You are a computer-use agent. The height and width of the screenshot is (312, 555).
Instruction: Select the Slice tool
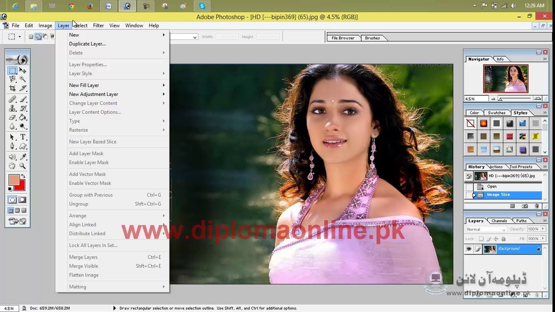23,88
